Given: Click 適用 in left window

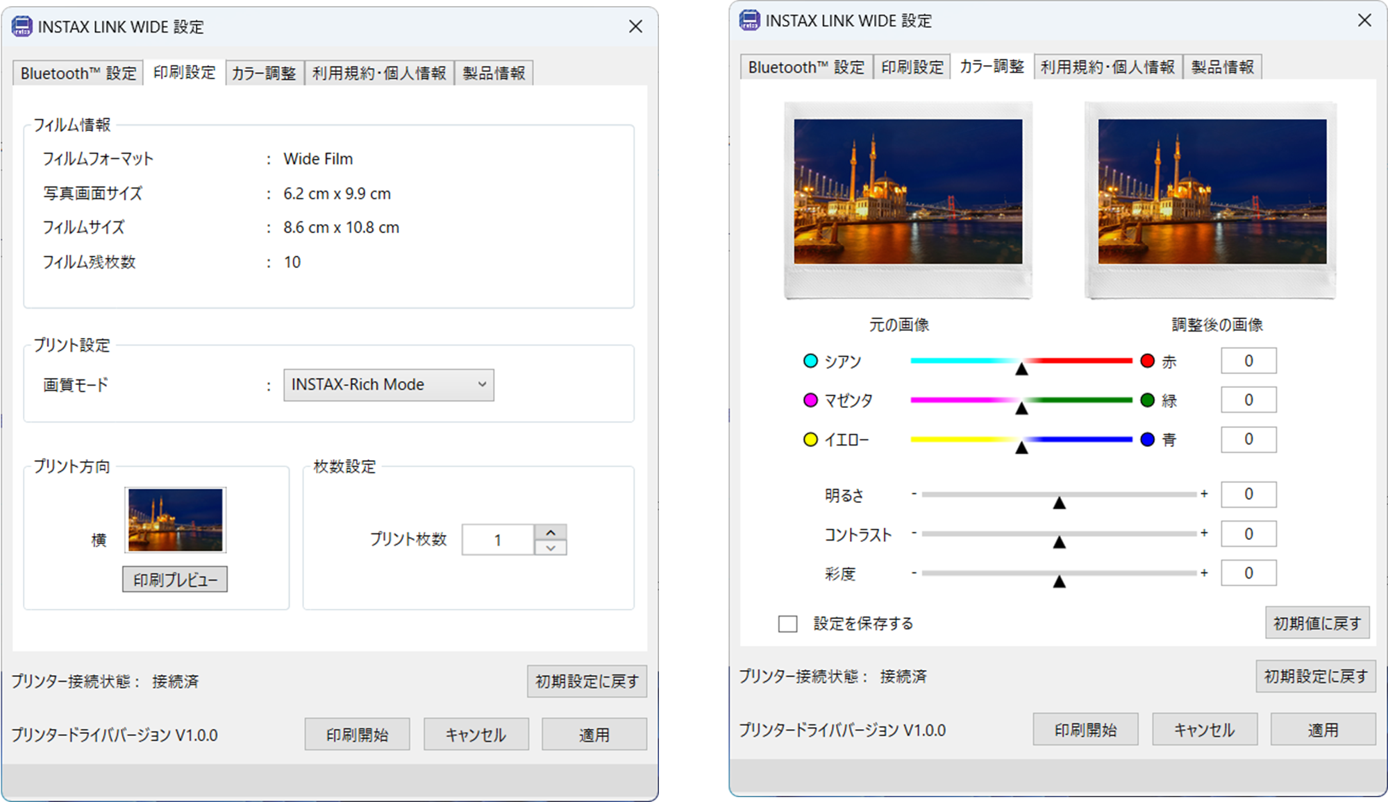Looking at the screenshot, I should [x=594, y=735].
